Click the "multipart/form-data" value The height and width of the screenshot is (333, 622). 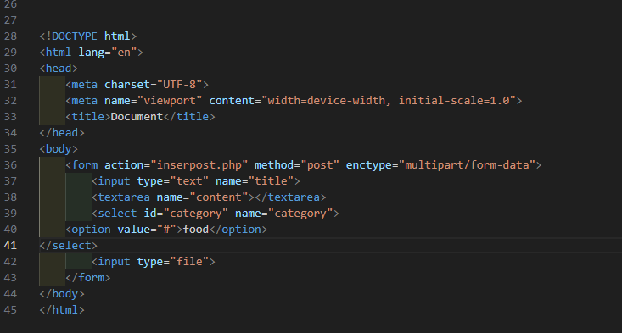pyautogui.click(x=467, y=165)
